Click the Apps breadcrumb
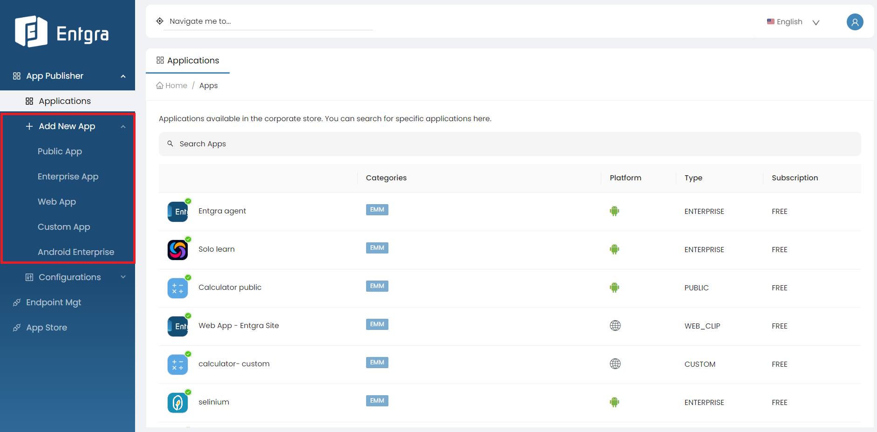Viewport: 877px width, 432px height. (208, 86)
